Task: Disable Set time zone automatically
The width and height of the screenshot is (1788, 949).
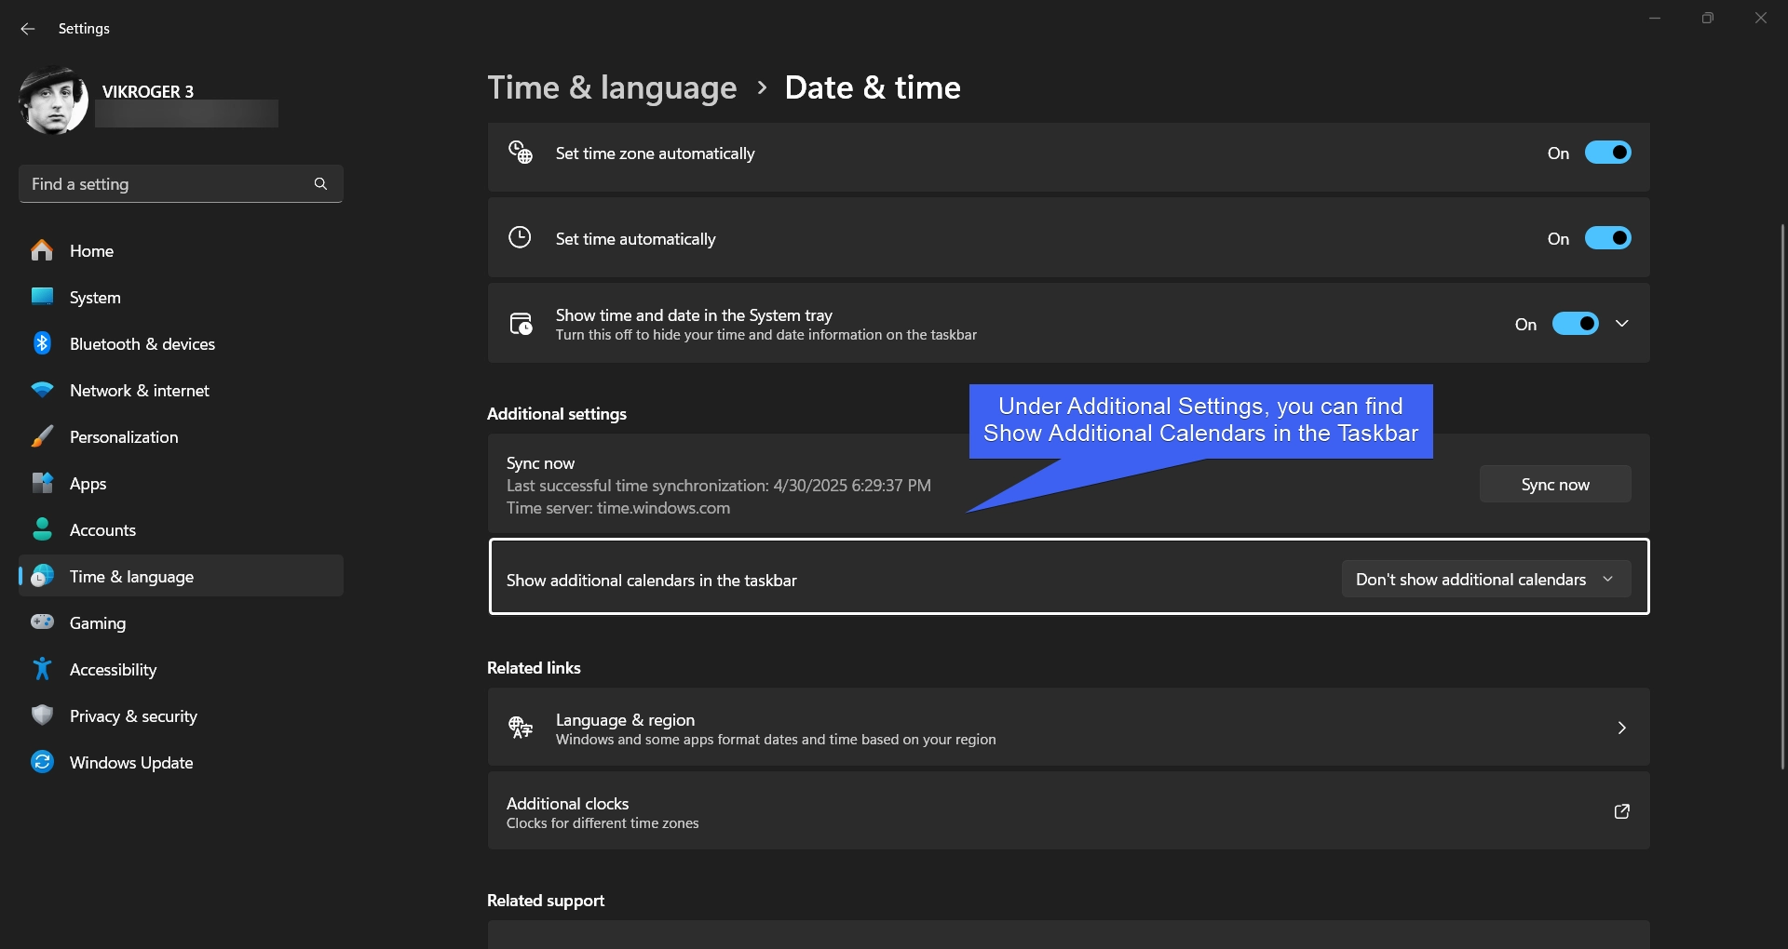Action: pyautogui.click(x=1608, y=152)
